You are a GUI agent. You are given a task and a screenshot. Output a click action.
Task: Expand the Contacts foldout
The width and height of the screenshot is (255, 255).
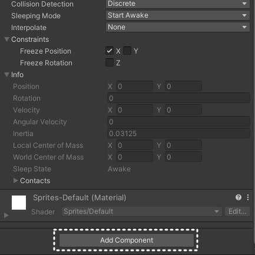[x=15, y=181]
